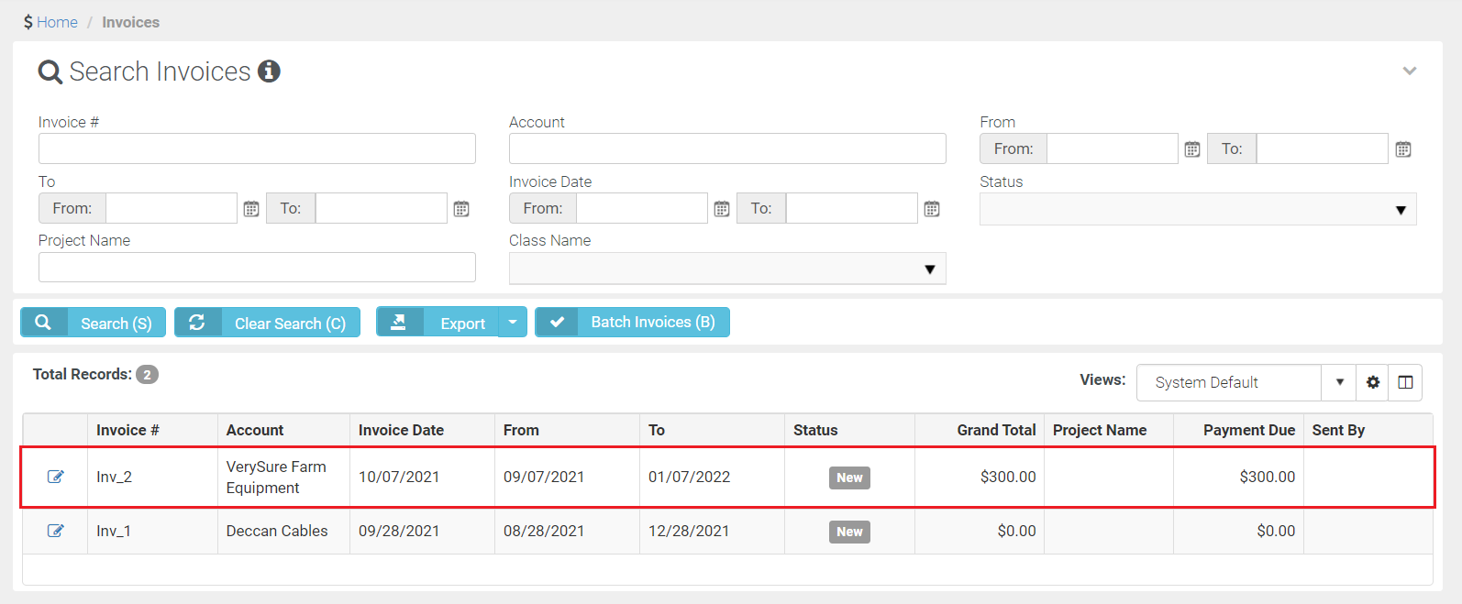Focus the Invoice # input field

tap(257, 148)
